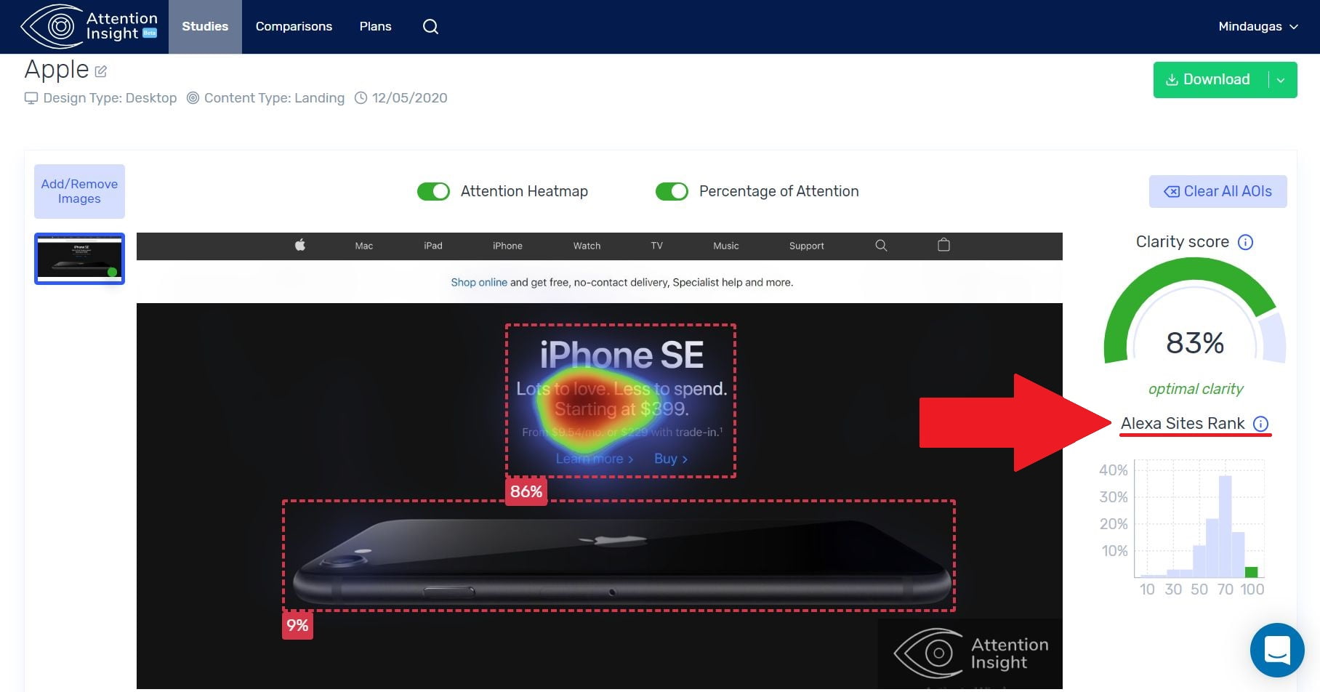Click the Design Type: Desktop text
This screenshot has width=1320, height=692.
point(110,98)
